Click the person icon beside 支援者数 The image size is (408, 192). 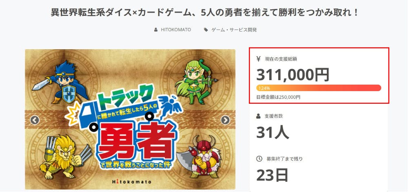[258, 116]
